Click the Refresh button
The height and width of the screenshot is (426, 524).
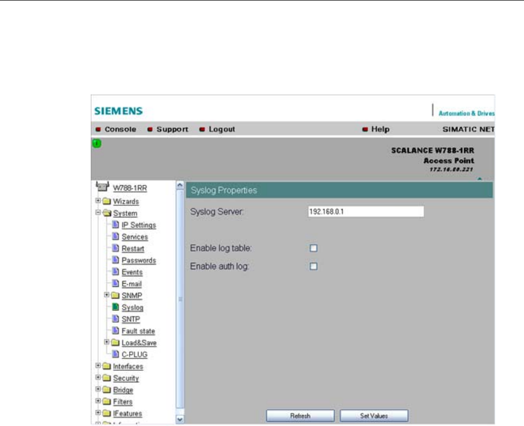pos(300,415)
